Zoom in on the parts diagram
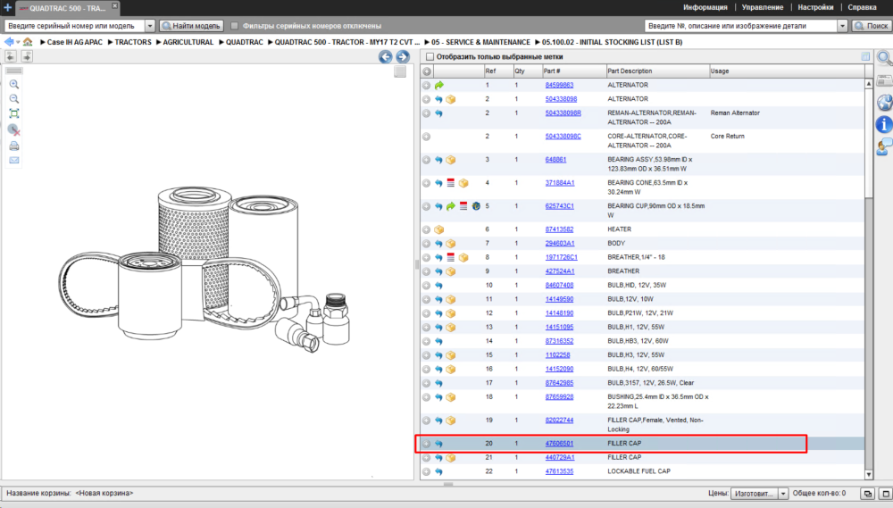 click(x=14, y=84)
